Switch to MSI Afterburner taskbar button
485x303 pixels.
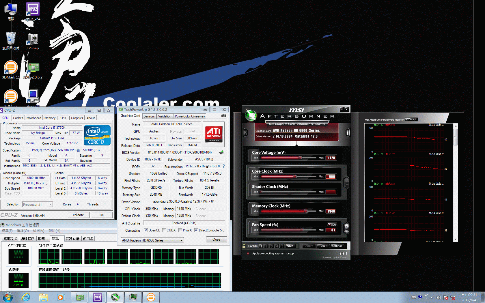pyautogui.click(x=115, y=297)
